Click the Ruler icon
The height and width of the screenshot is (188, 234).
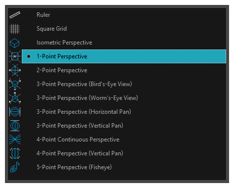15,15
